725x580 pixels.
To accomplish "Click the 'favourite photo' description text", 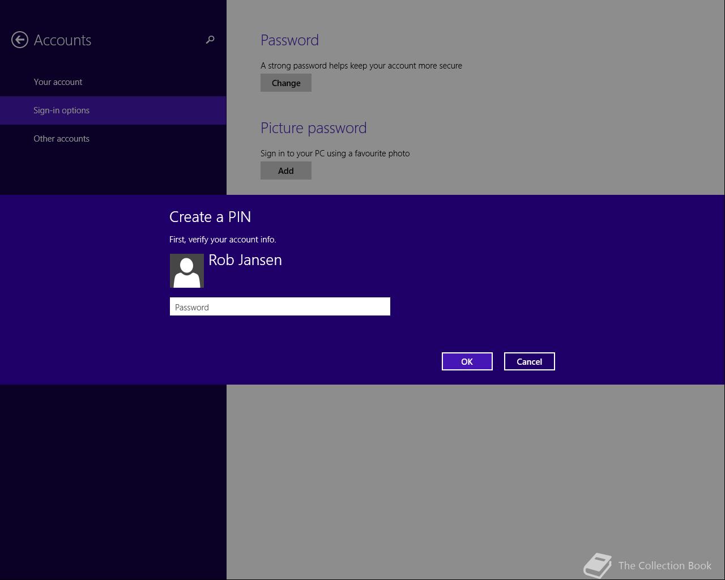I will 335,153.
